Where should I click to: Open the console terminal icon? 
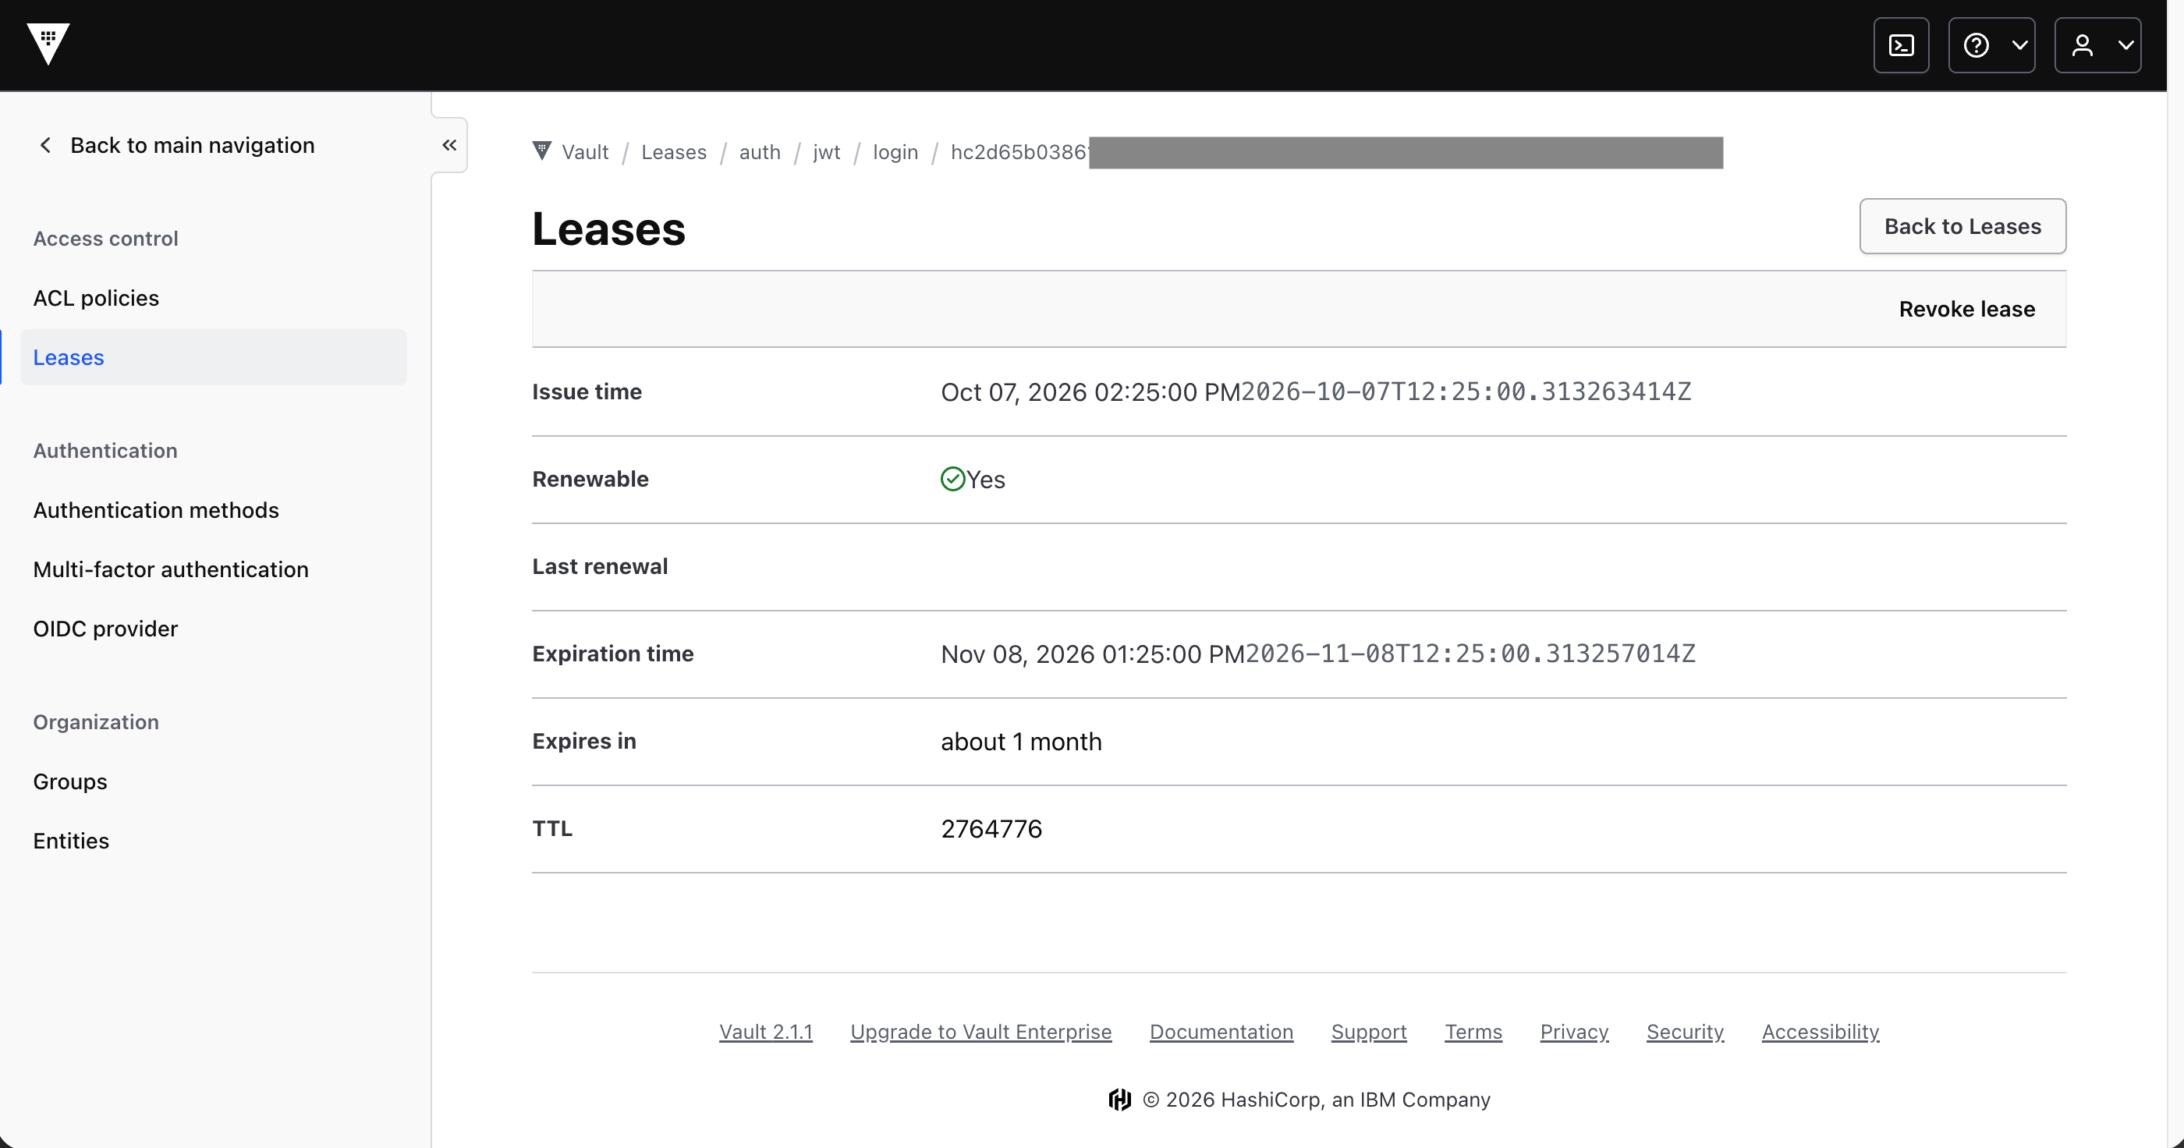pyautogui.click(x=1901, y=45)
